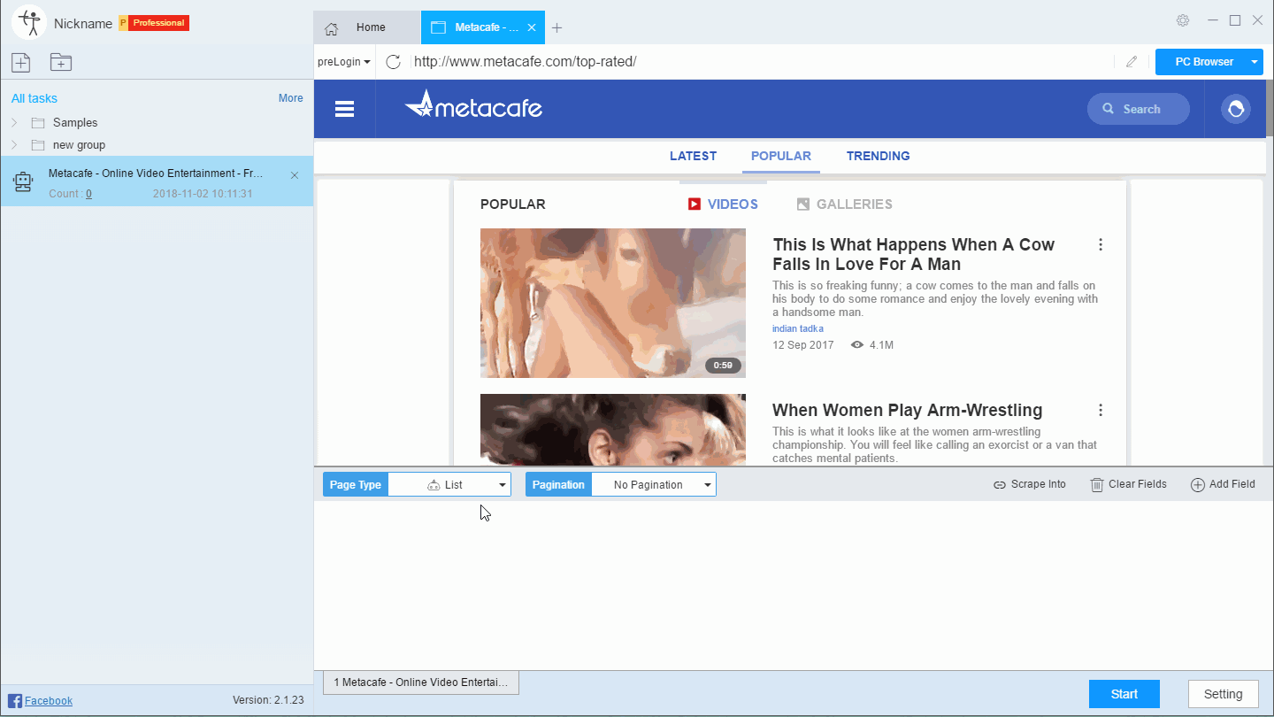Screen dimensions: 1274x717
Task: Open When Women Play Arm-Wrestling title
Action: pos(907,410)
